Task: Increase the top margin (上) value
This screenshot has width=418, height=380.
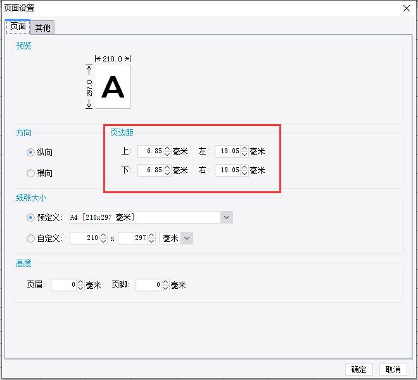Action: click(x=167, y=148)
